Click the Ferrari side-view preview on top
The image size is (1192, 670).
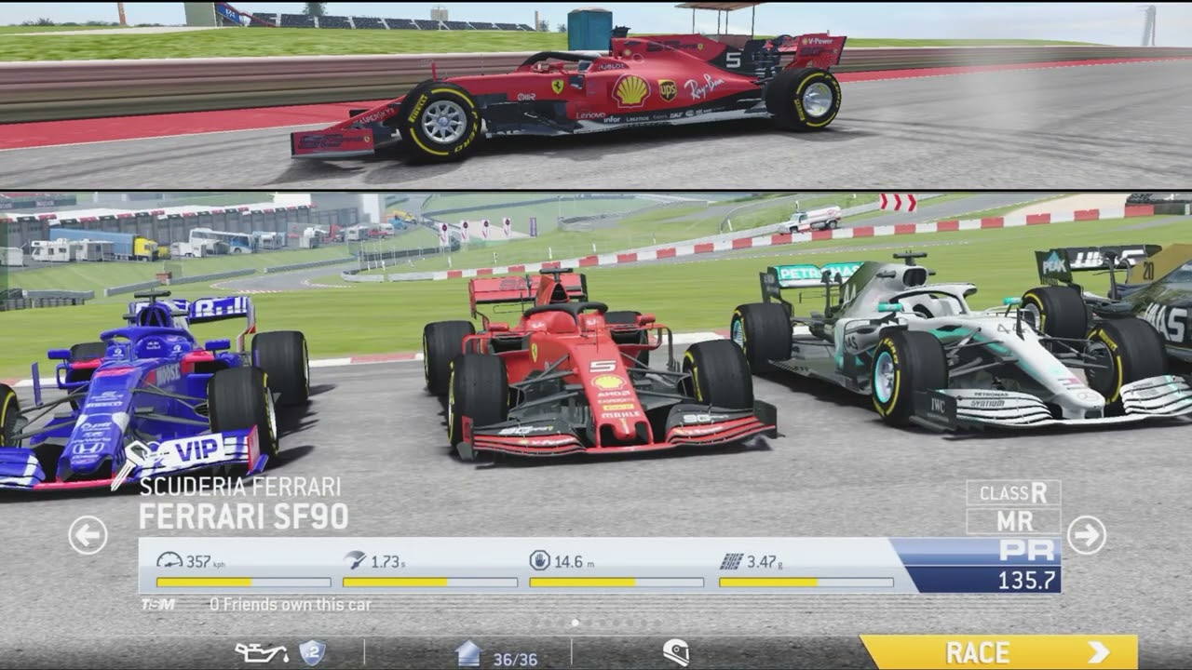[568, 96]
